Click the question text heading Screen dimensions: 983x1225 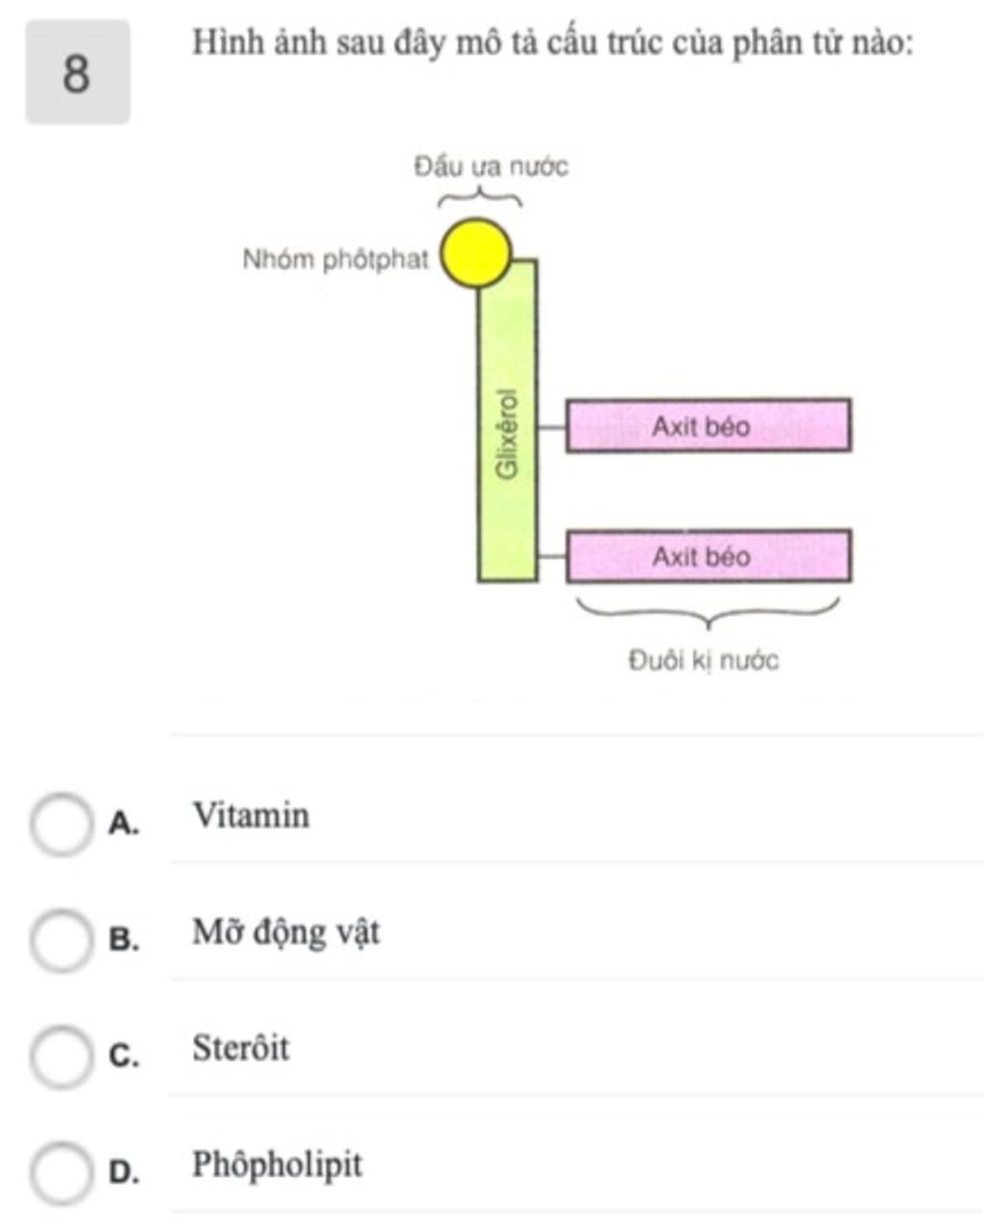553,44
